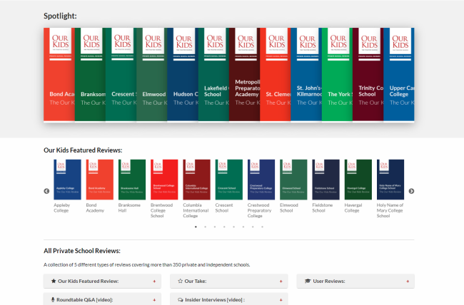This screenshot has width=464, height=305.
Task: Open the Columbia International College review cover
Action: pyautogui.click(x=196, y=180)
